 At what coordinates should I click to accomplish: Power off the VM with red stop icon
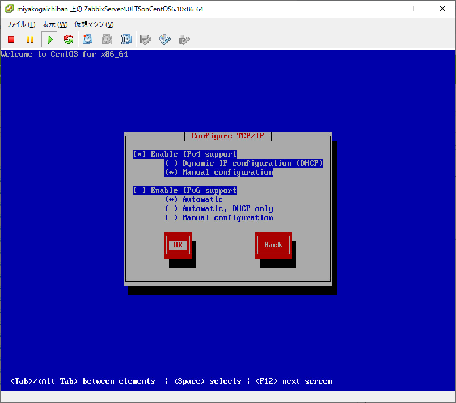11,39
